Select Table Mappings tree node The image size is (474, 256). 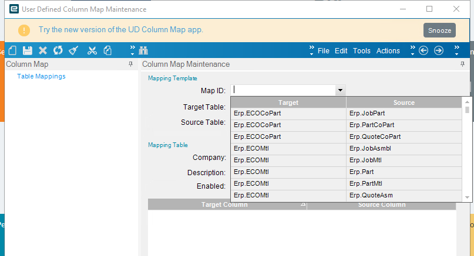click(41, 76)
